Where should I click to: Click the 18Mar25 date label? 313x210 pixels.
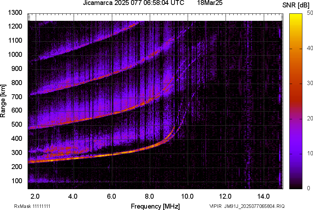point(210,3)
